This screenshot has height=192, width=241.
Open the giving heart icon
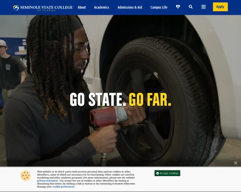178,7
